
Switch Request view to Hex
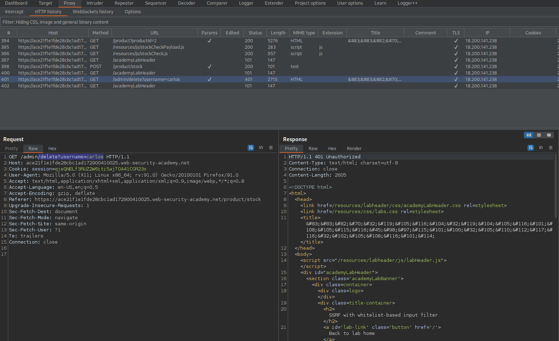click(x=52, y=149)
